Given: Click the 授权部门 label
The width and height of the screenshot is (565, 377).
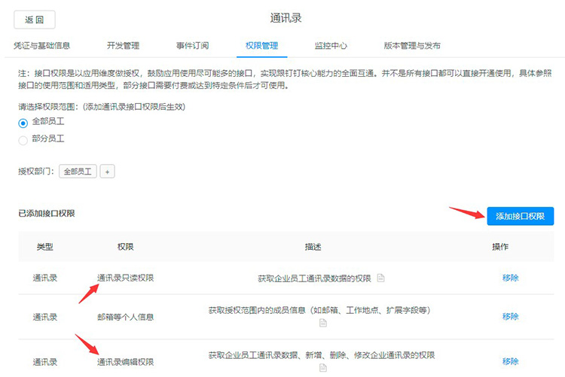Looking at the screenshot, I should [x=36, y=172].
